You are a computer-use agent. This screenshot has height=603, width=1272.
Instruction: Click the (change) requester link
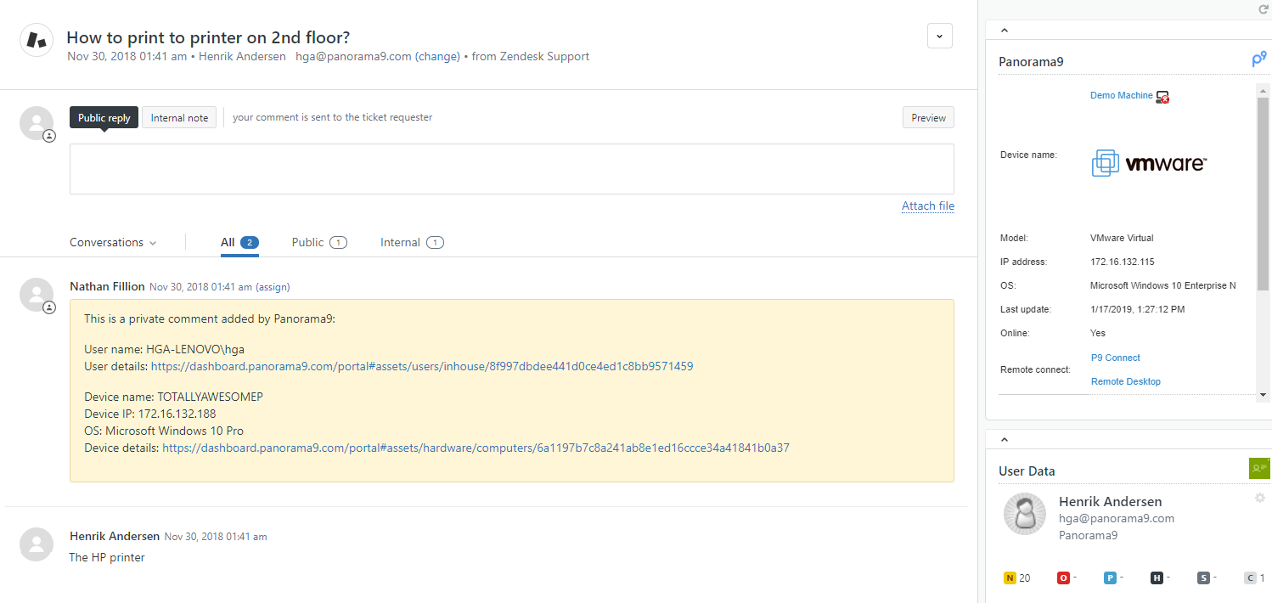tap(437, 56)
